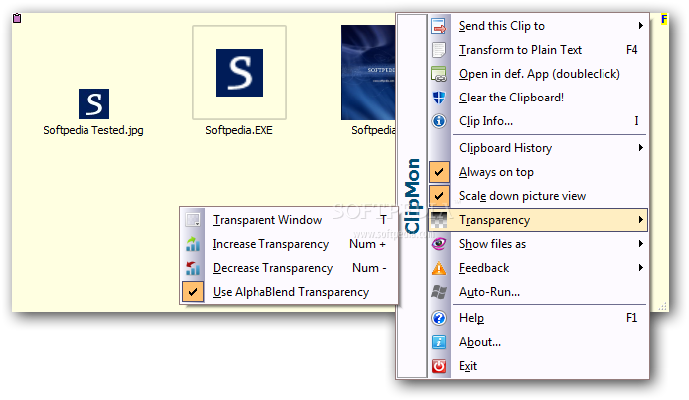689x400 pixels.
Task: Select Auto-Run... menu entry
Action: click(x=538, y=292)
